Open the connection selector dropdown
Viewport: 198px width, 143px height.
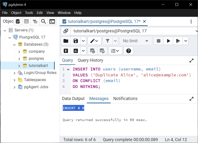196,31
